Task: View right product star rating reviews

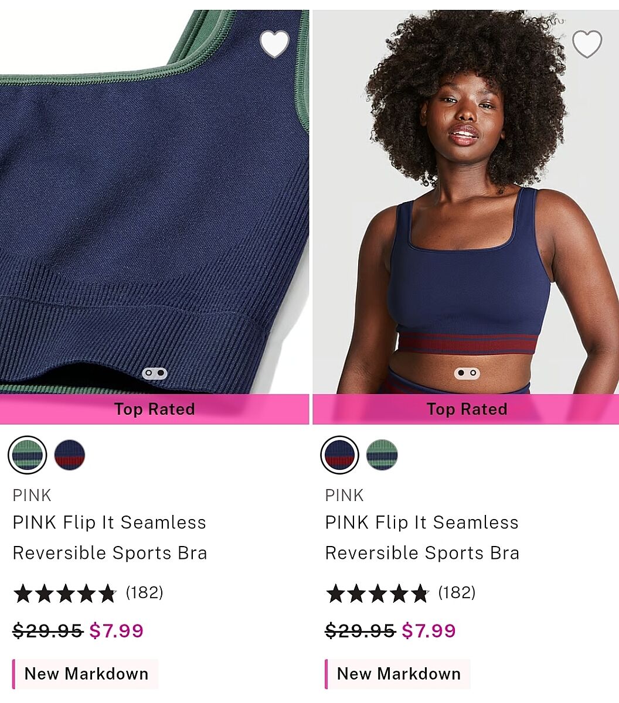Action: coord(377,593)
